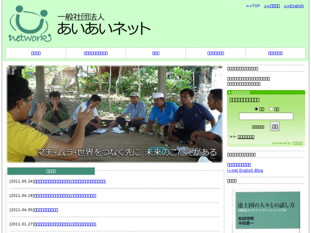Open the 'powered by' service link
This screenshot has width=311, height=233.
coord(298,143)
